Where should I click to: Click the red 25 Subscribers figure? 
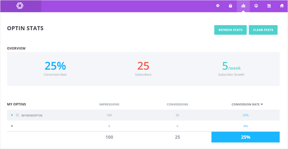coord(143,66)
